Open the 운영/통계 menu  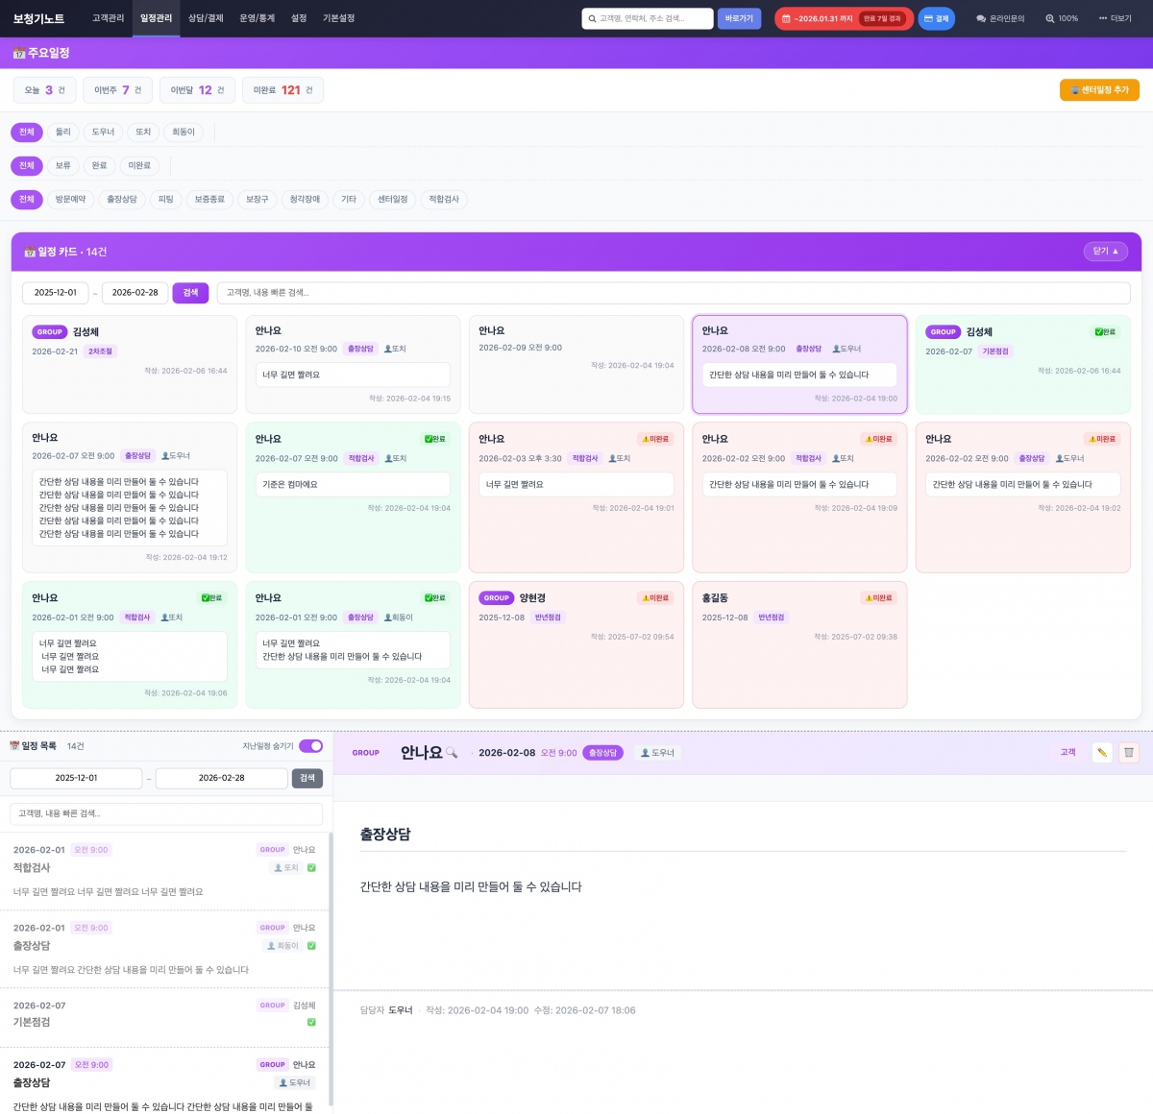(x=257, y=18)
